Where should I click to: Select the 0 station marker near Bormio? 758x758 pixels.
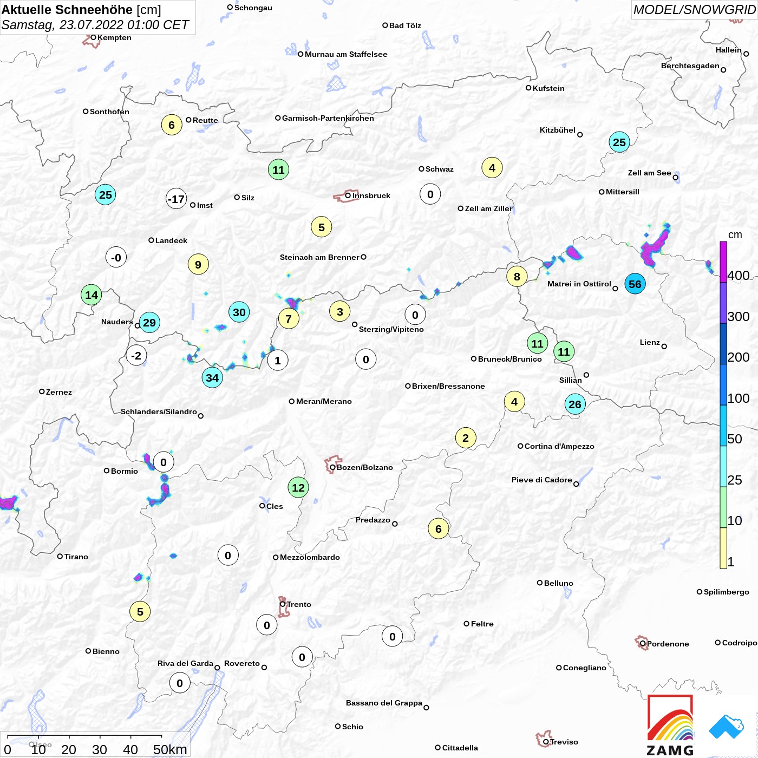[164, 462]
